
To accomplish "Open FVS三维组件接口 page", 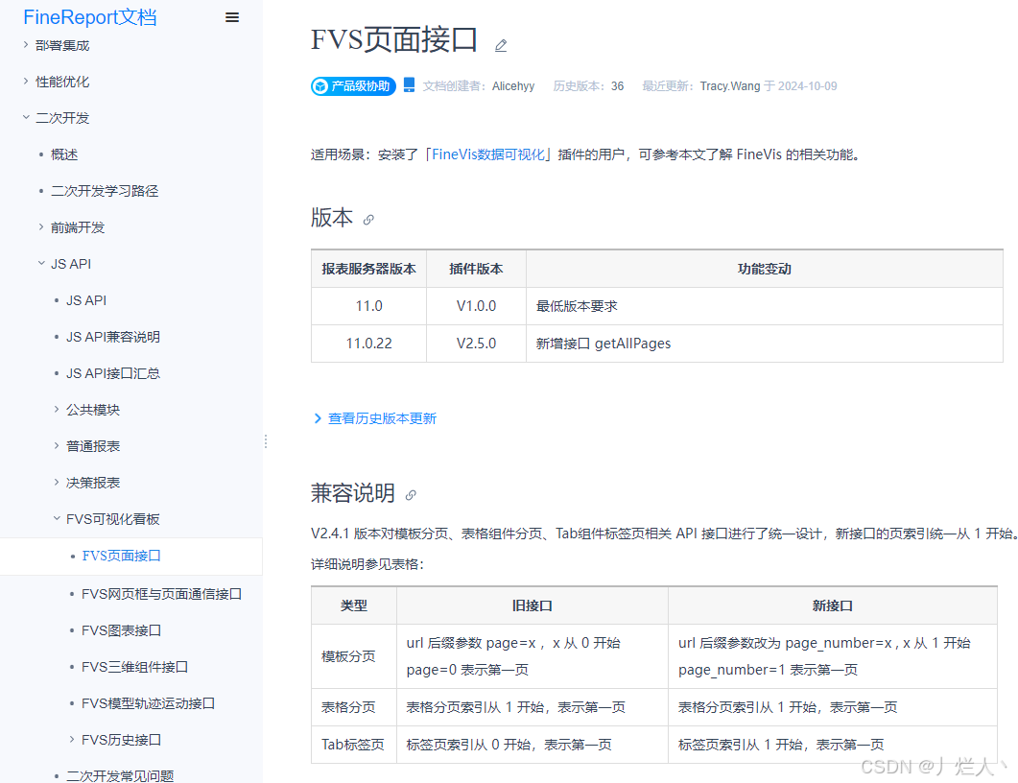I will [135, 667].
